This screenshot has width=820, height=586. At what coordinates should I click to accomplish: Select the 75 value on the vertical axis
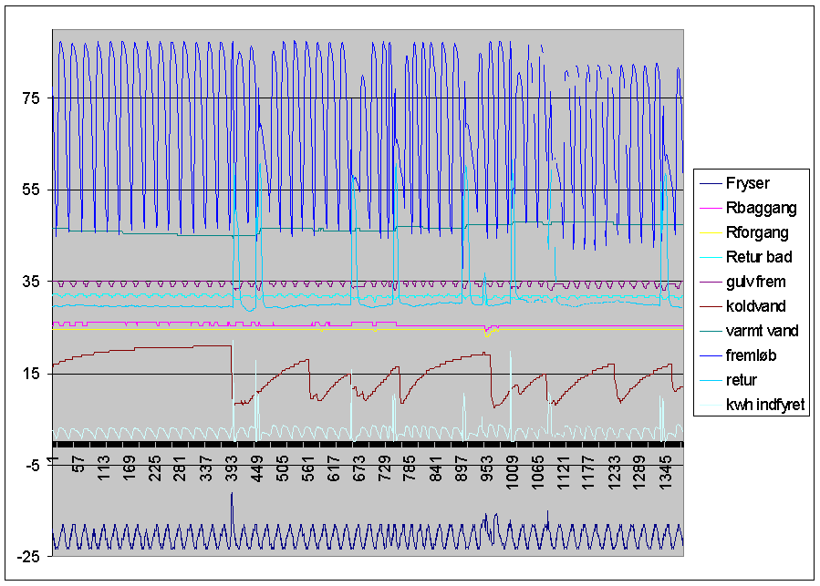click(31, 98)
